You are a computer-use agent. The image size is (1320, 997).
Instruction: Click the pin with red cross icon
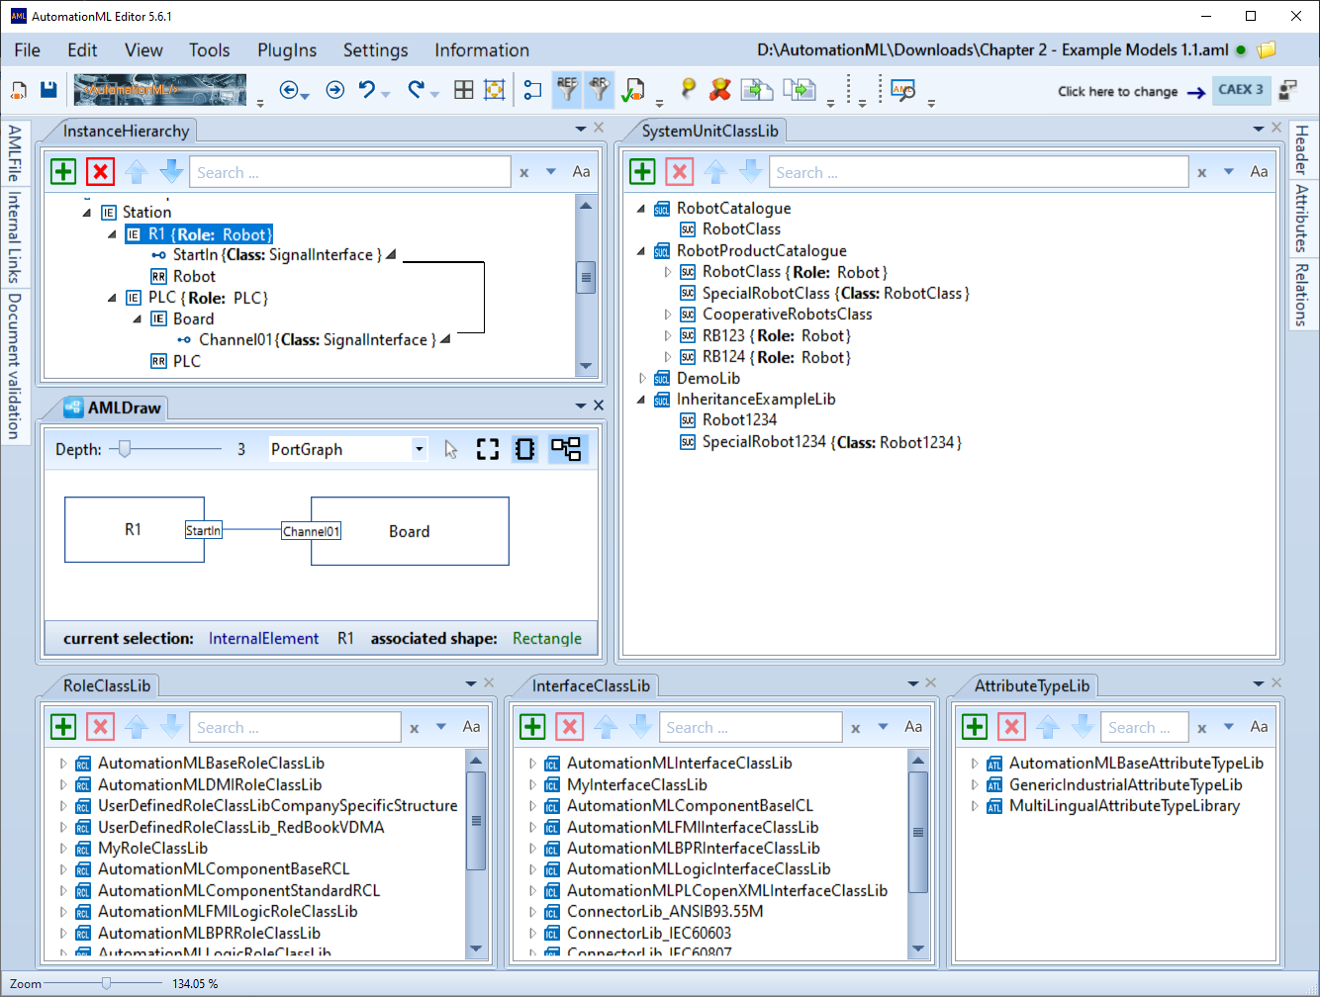tap(720, 89)
